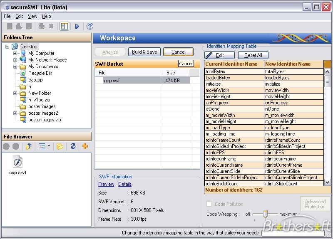Screen dimensions: 333x239
Task: Refresh the File Browser listing
Action: [x=73, y=146]
